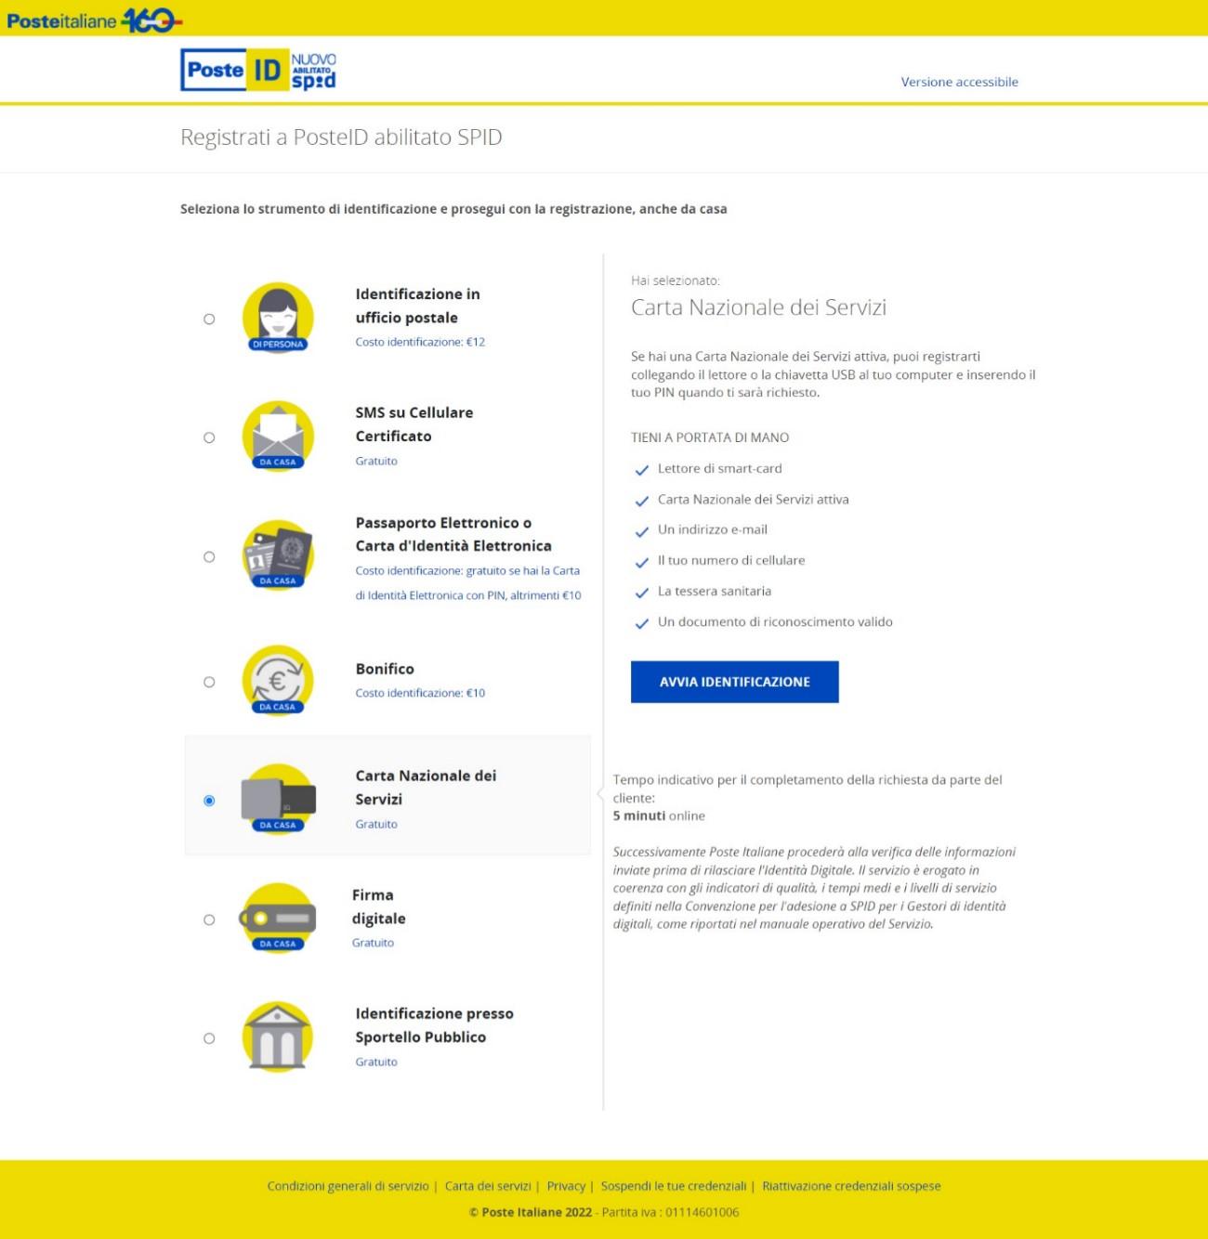Click the 'TIENI A PORTATA DI MANO' label
This screenshot has width=1208, height=1239.
point(710,437)
